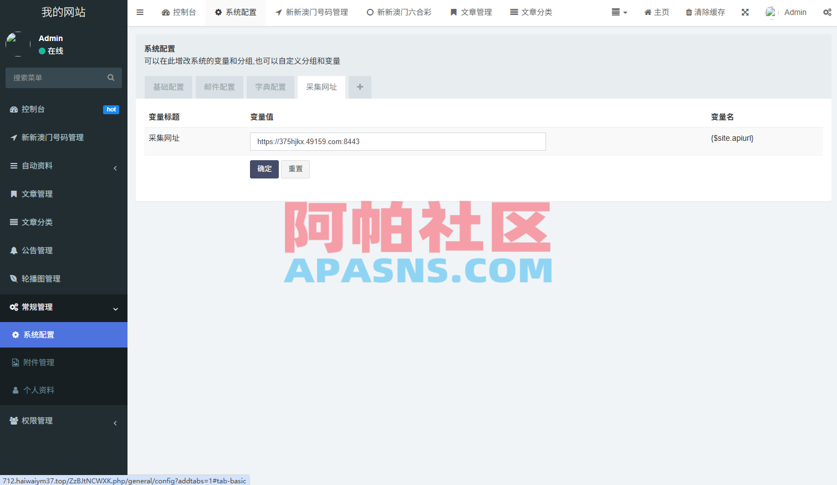Screen dimensions: 837x485
Task: Open 新新澳门号码管理 in sidebar
Action: (x=64, y=137)
